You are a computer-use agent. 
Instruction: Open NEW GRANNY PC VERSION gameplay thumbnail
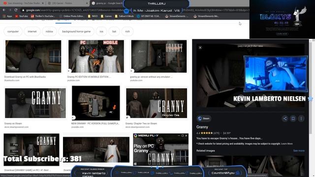pyautogui.click(x=96, y=103)
